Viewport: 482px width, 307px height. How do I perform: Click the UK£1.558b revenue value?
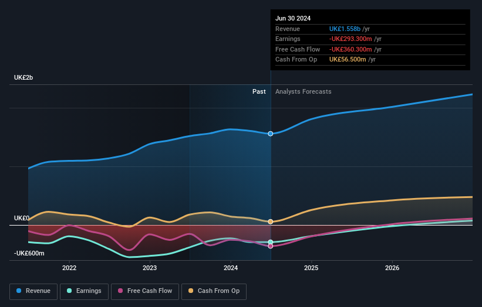click(345, 29)
